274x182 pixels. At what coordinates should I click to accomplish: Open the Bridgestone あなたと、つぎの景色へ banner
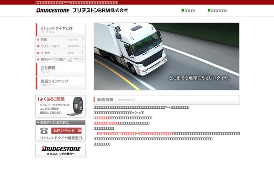point(60,151)
